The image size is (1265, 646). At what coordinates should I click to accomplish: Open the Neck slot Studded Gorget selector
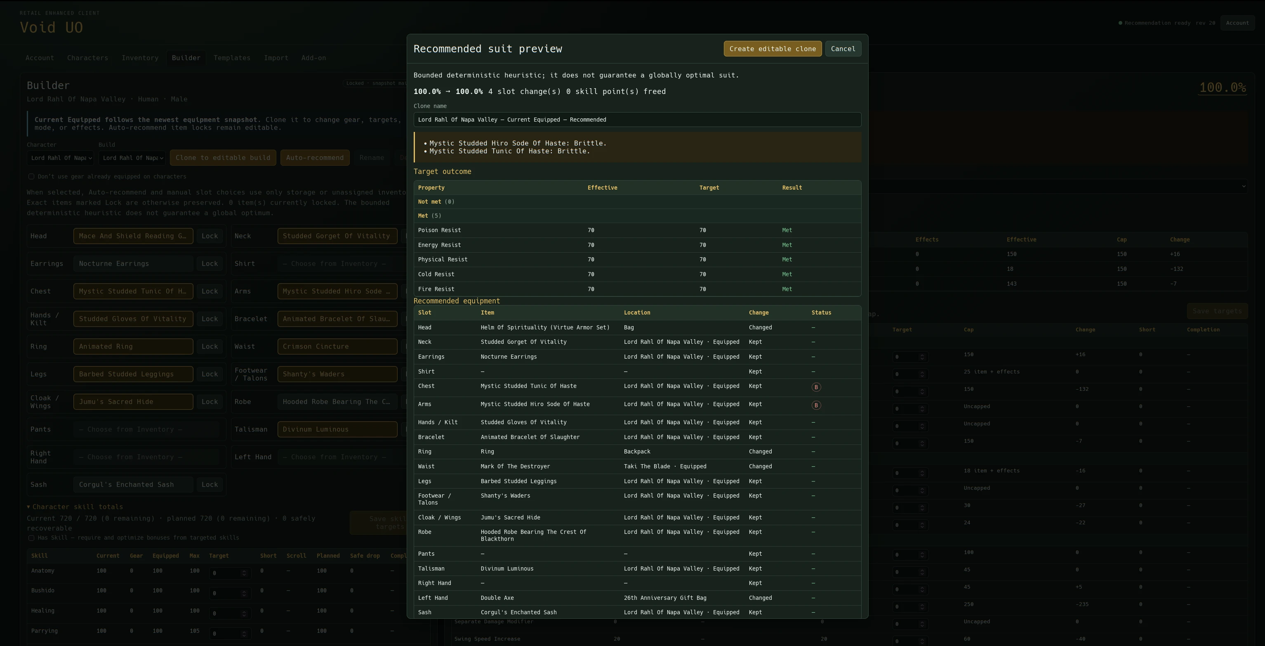coord(337,236)
